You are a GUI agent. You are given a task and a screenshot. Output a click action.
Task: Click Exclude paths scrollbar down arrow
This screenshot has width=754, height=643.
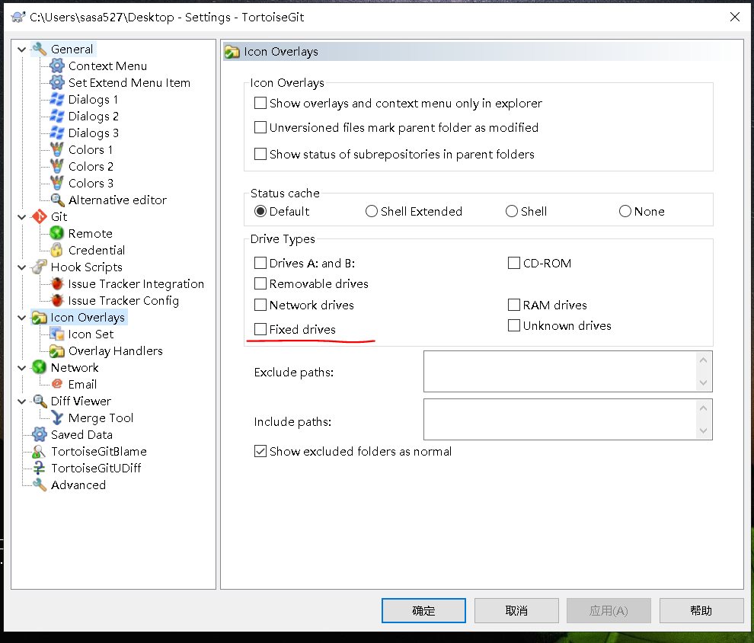click(x=704, y=382)
